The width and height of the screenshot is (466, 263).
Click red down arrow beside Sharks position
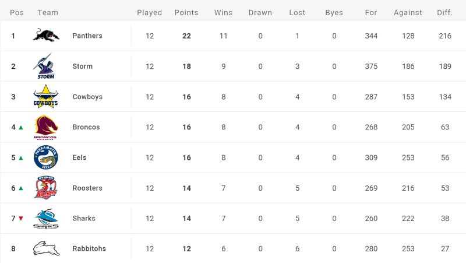pyautogui.click(x=21, y=218)
